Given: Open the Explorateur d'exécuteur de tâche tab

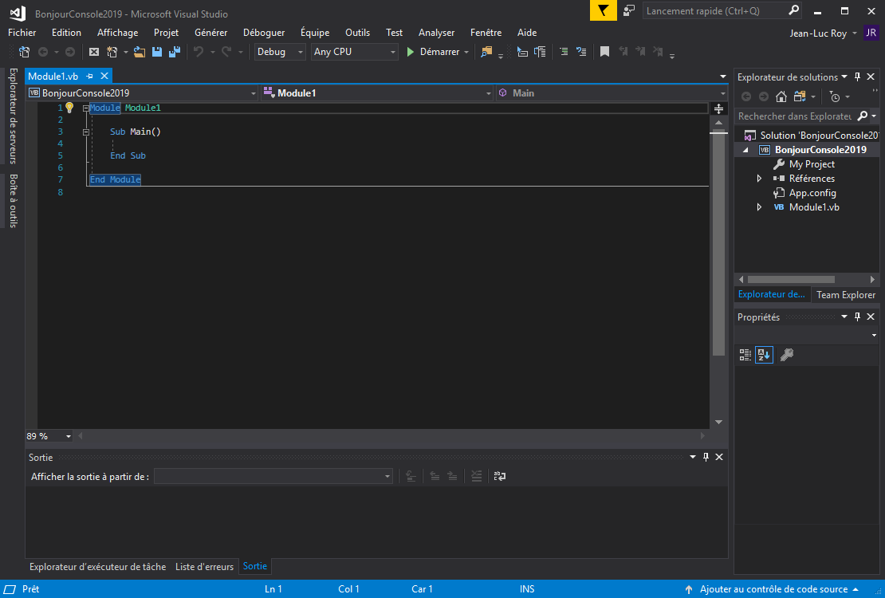Looking at the screenshot, I should click(x=97, y=566).
